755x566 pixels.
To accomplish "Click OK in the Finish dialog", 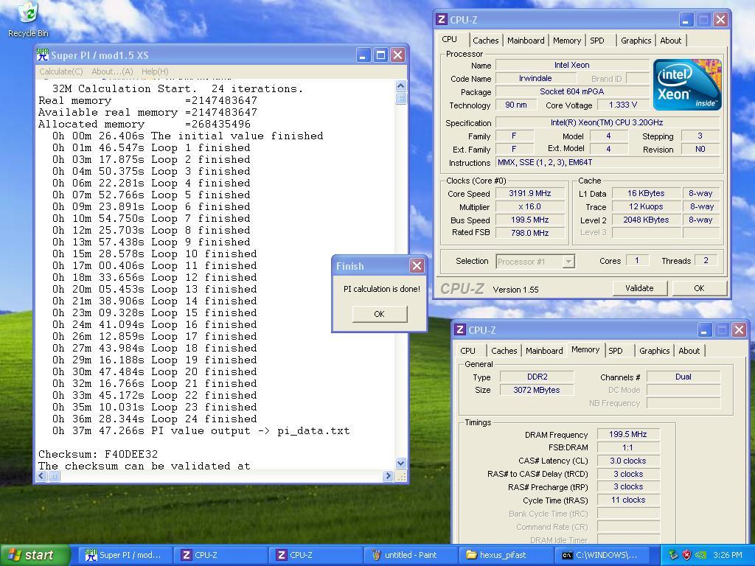I will coord(380,314).
